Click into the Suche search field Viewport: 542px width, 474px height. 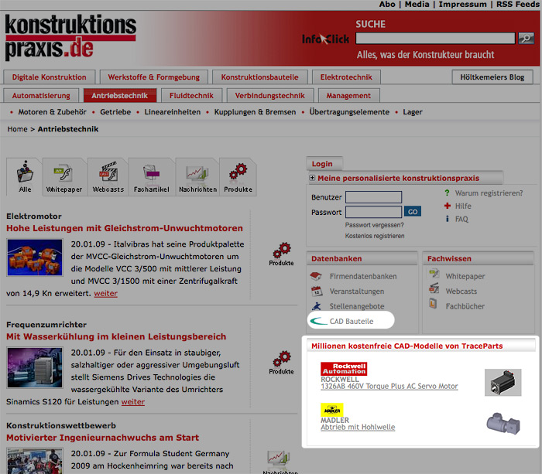tap(434, 38)
